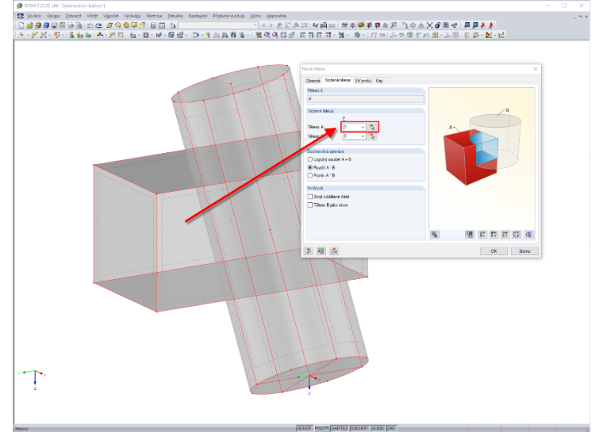Screen dimensions: 603x432
Task: Click the pick-in-graphics button for Těleso B
Action: click(x=372, y=136)
